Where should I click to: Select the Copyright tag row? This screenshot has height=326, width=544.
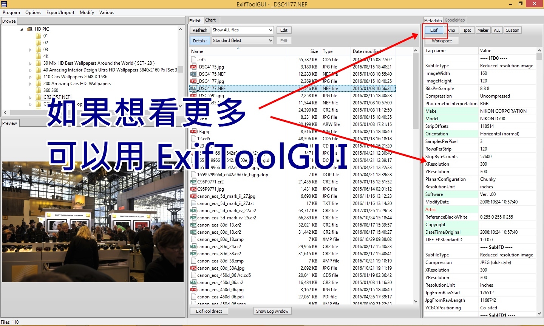(x=480, y=225)
